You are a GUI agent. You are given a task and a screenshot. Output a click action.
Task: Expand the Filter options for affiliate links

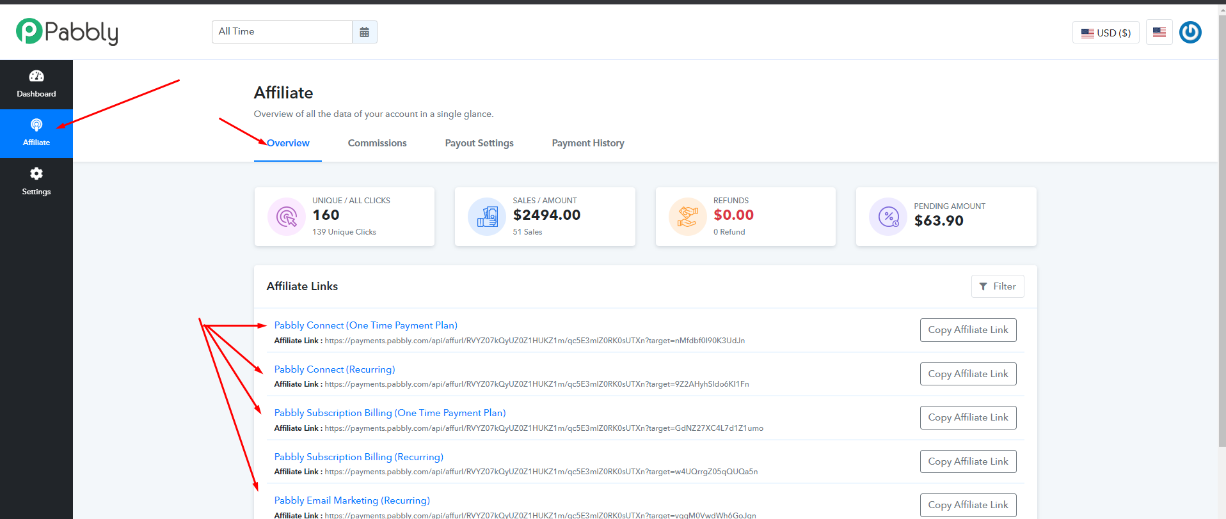point(997,286)
